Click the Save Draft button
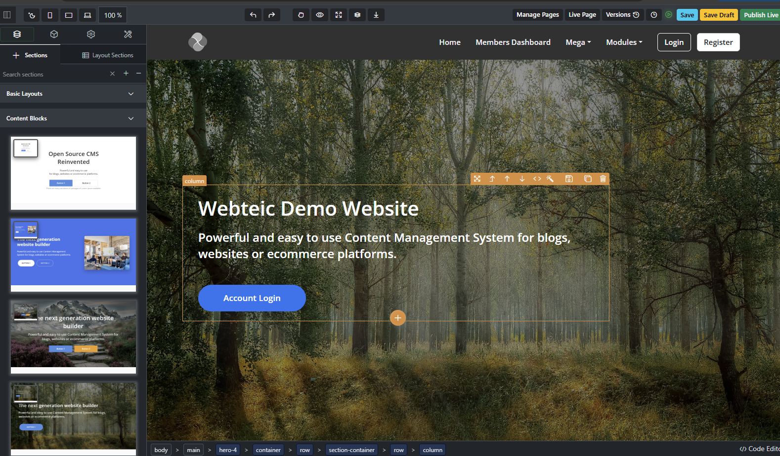Viewport: 780px width, 456px height. coord(719,15)
